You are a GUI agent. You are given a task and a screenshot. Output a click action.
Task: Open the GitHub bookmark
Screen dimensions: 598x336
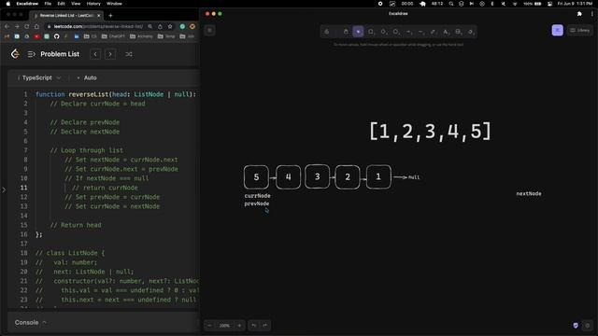click(x=56, y=36)
